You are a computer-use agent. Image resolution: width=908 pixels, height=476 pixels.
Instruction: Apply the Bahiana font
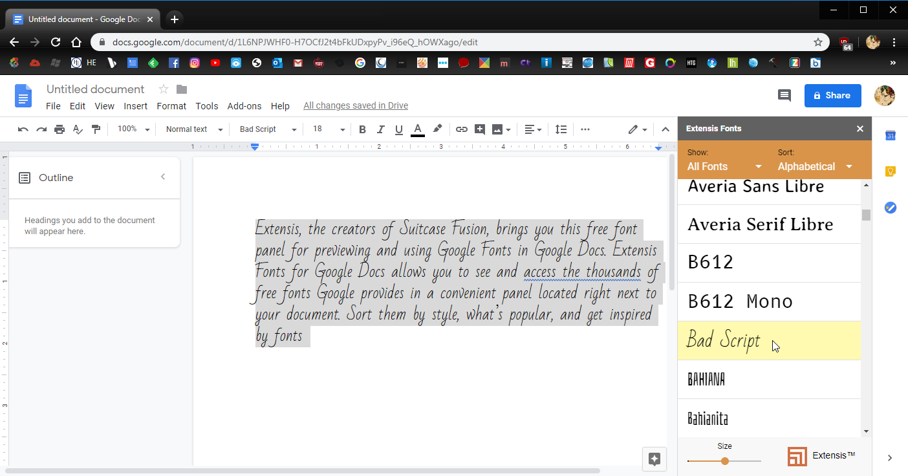[x=769, y=380]
